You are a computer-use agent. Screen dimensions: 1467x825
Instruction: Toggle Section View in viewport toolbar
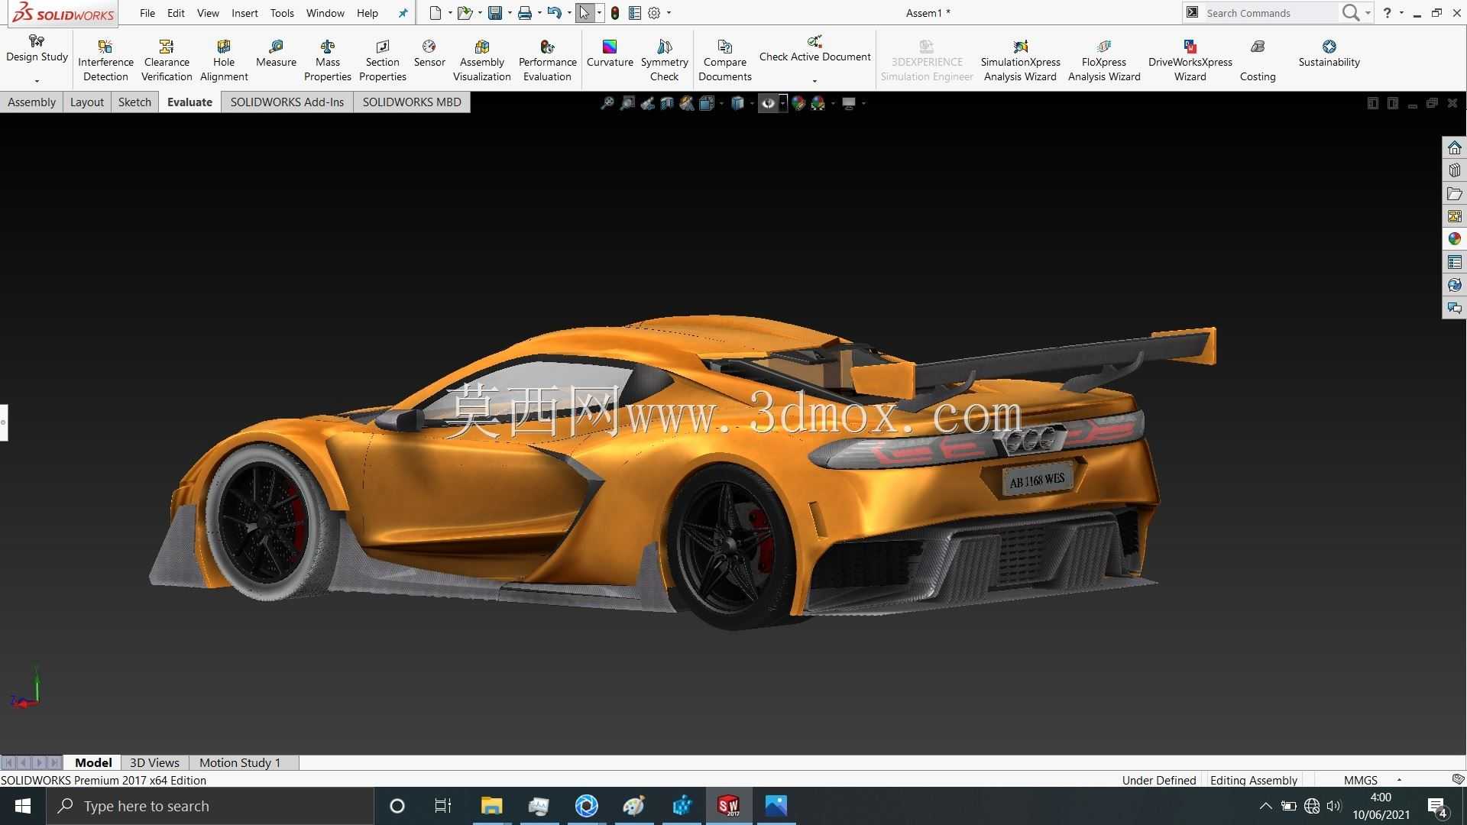pos(667,103)
